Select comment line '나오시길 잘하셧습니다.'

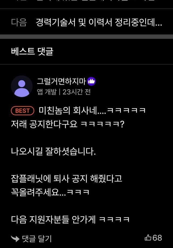coord(53,151)
